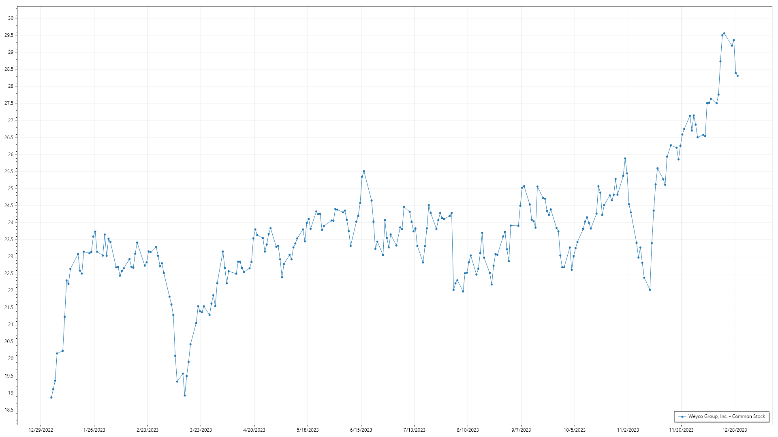Click the highest data point of the series
The height and width of the screenshot is (437, 778).
[x=724, y=34]
